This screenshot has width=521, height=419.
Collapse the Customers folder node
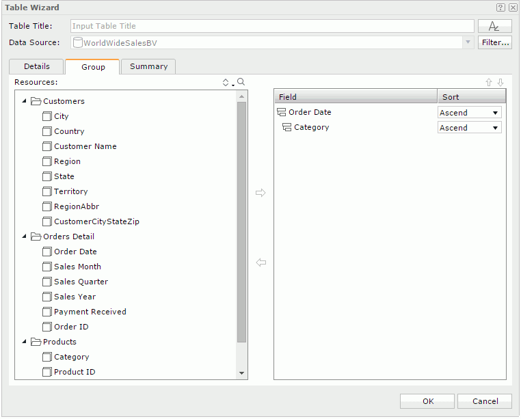coord(25,101)
